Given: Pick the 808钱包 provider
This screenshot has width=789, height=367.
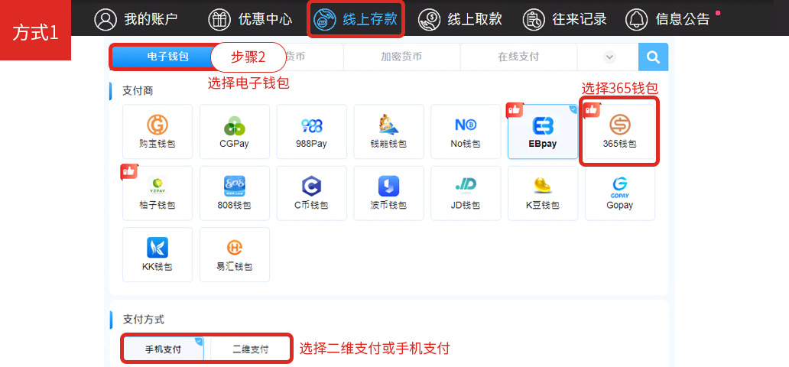Looking at the screenshot, I should pos(235,193).
